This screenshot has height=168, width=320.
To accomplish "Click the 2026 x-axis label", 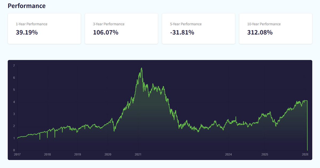I will pyautogui.click(x=305, y=154).
